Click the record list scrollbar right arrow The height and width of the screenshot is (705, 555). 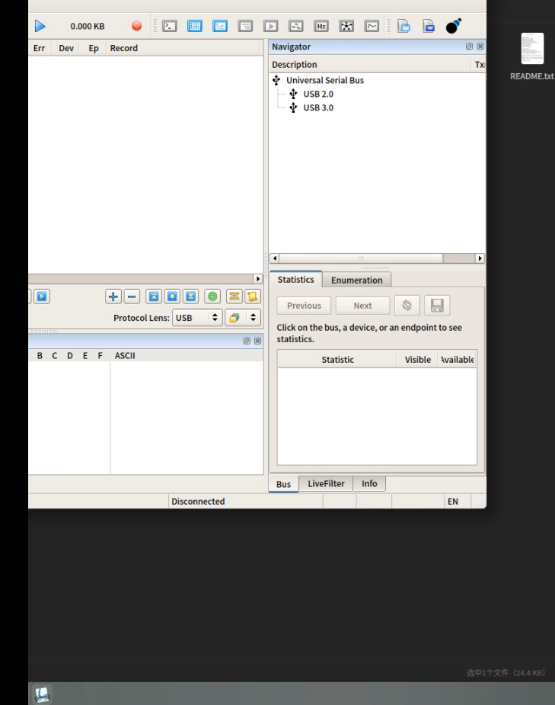[258, 279]
